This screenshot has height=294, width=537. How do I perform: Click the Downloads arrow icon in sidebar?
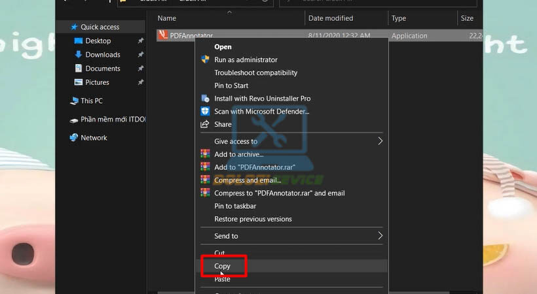point(79,55)
